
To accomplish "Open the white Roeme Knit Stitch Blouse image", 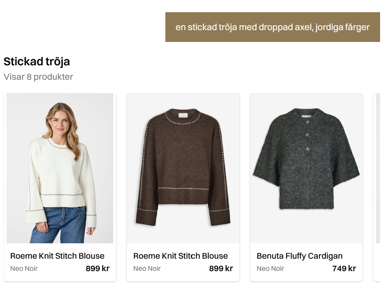I will point(60,168).
